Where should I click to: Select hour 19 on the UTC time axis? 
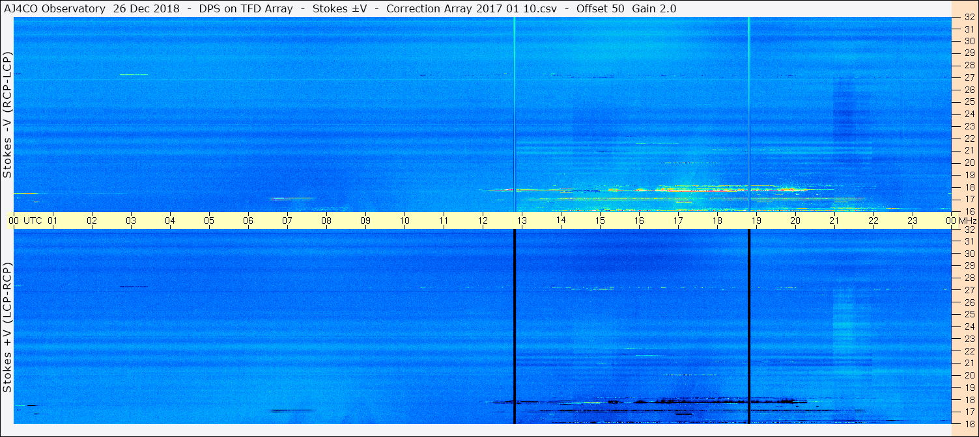pos(756,220)
